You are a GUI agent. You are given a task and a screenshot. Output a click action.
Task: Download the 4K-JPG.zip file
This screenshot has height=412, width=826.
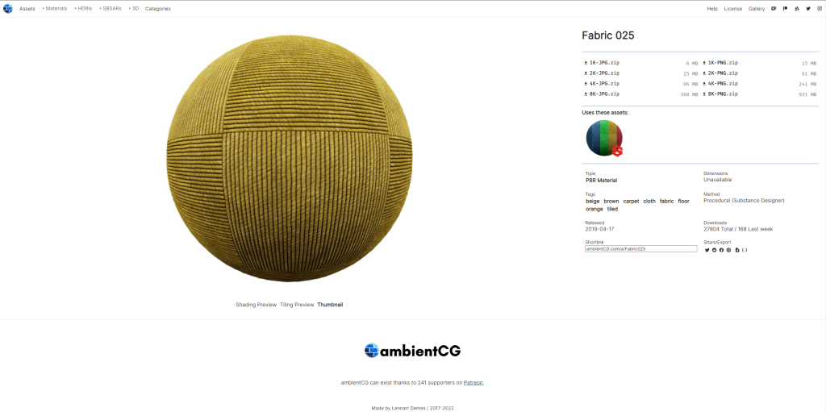point(602,84)
